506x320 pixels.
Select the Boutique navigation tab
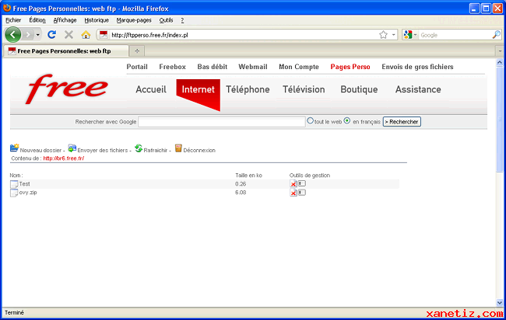[359, 89]
